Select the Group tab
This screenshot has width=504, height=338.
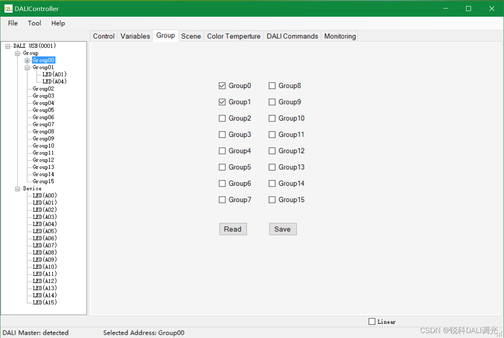point(166,35)
